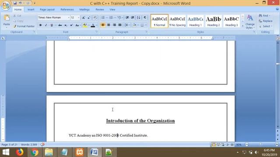Switch to Print Layout view

(213, 144)
